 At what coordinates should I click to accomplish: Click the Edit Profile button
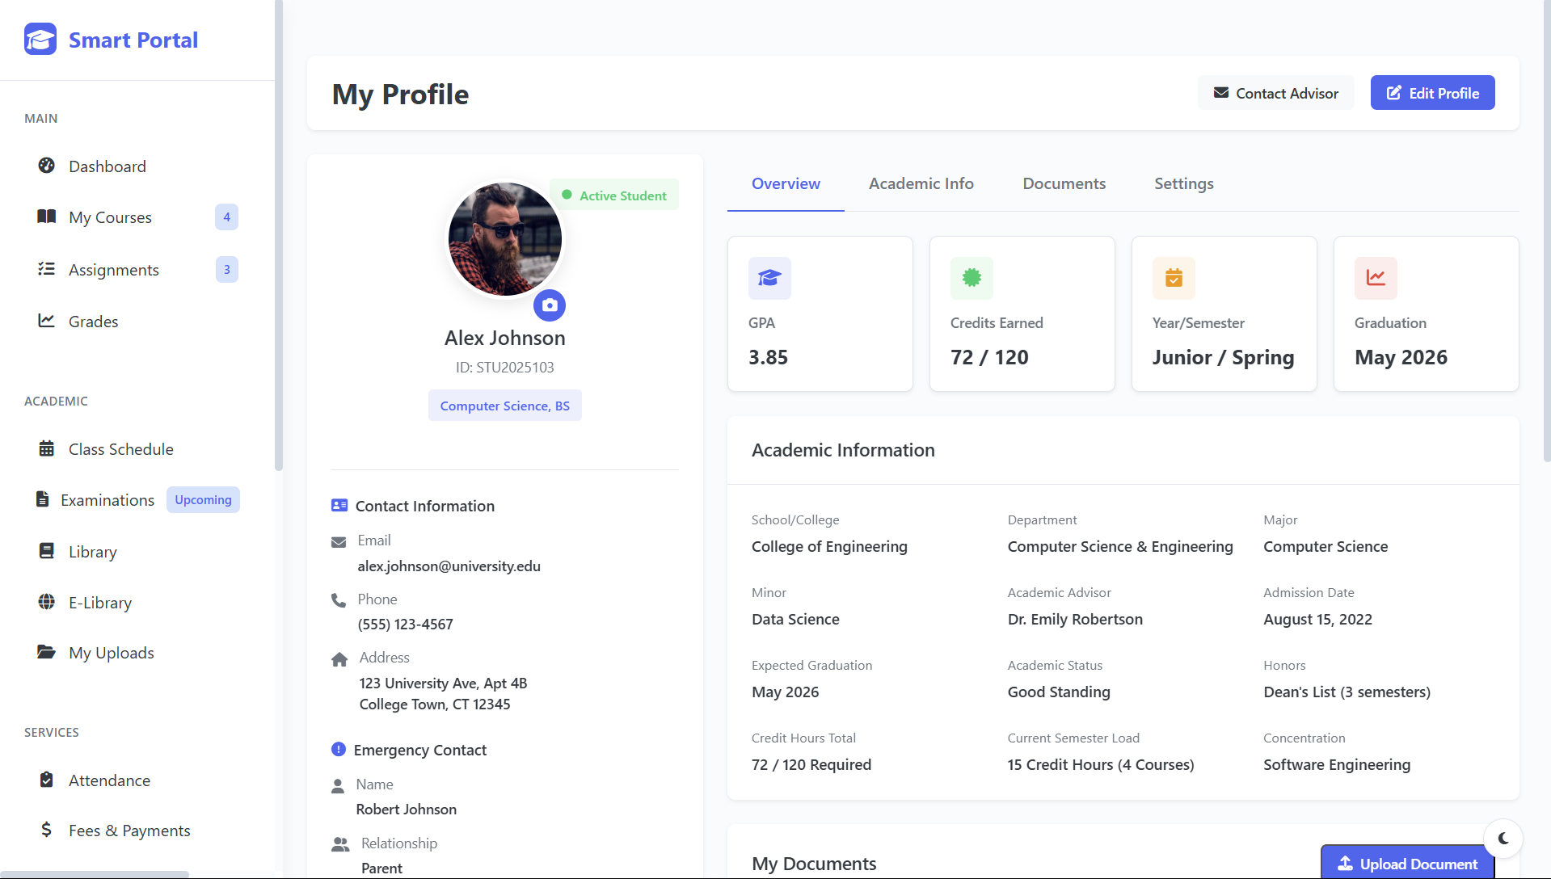click(x=1431, y=92)
